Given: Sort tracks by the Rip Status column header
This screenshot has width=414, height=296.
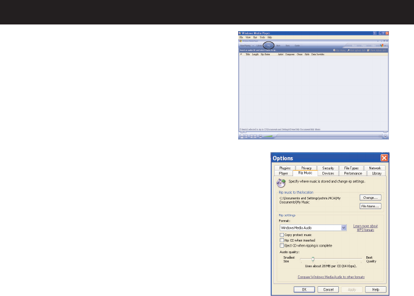Looking at the screenshot, I should [266, 54].
